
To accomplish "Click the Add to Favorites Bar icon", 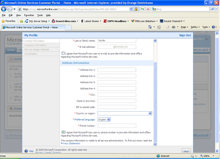I will (21, 21).
